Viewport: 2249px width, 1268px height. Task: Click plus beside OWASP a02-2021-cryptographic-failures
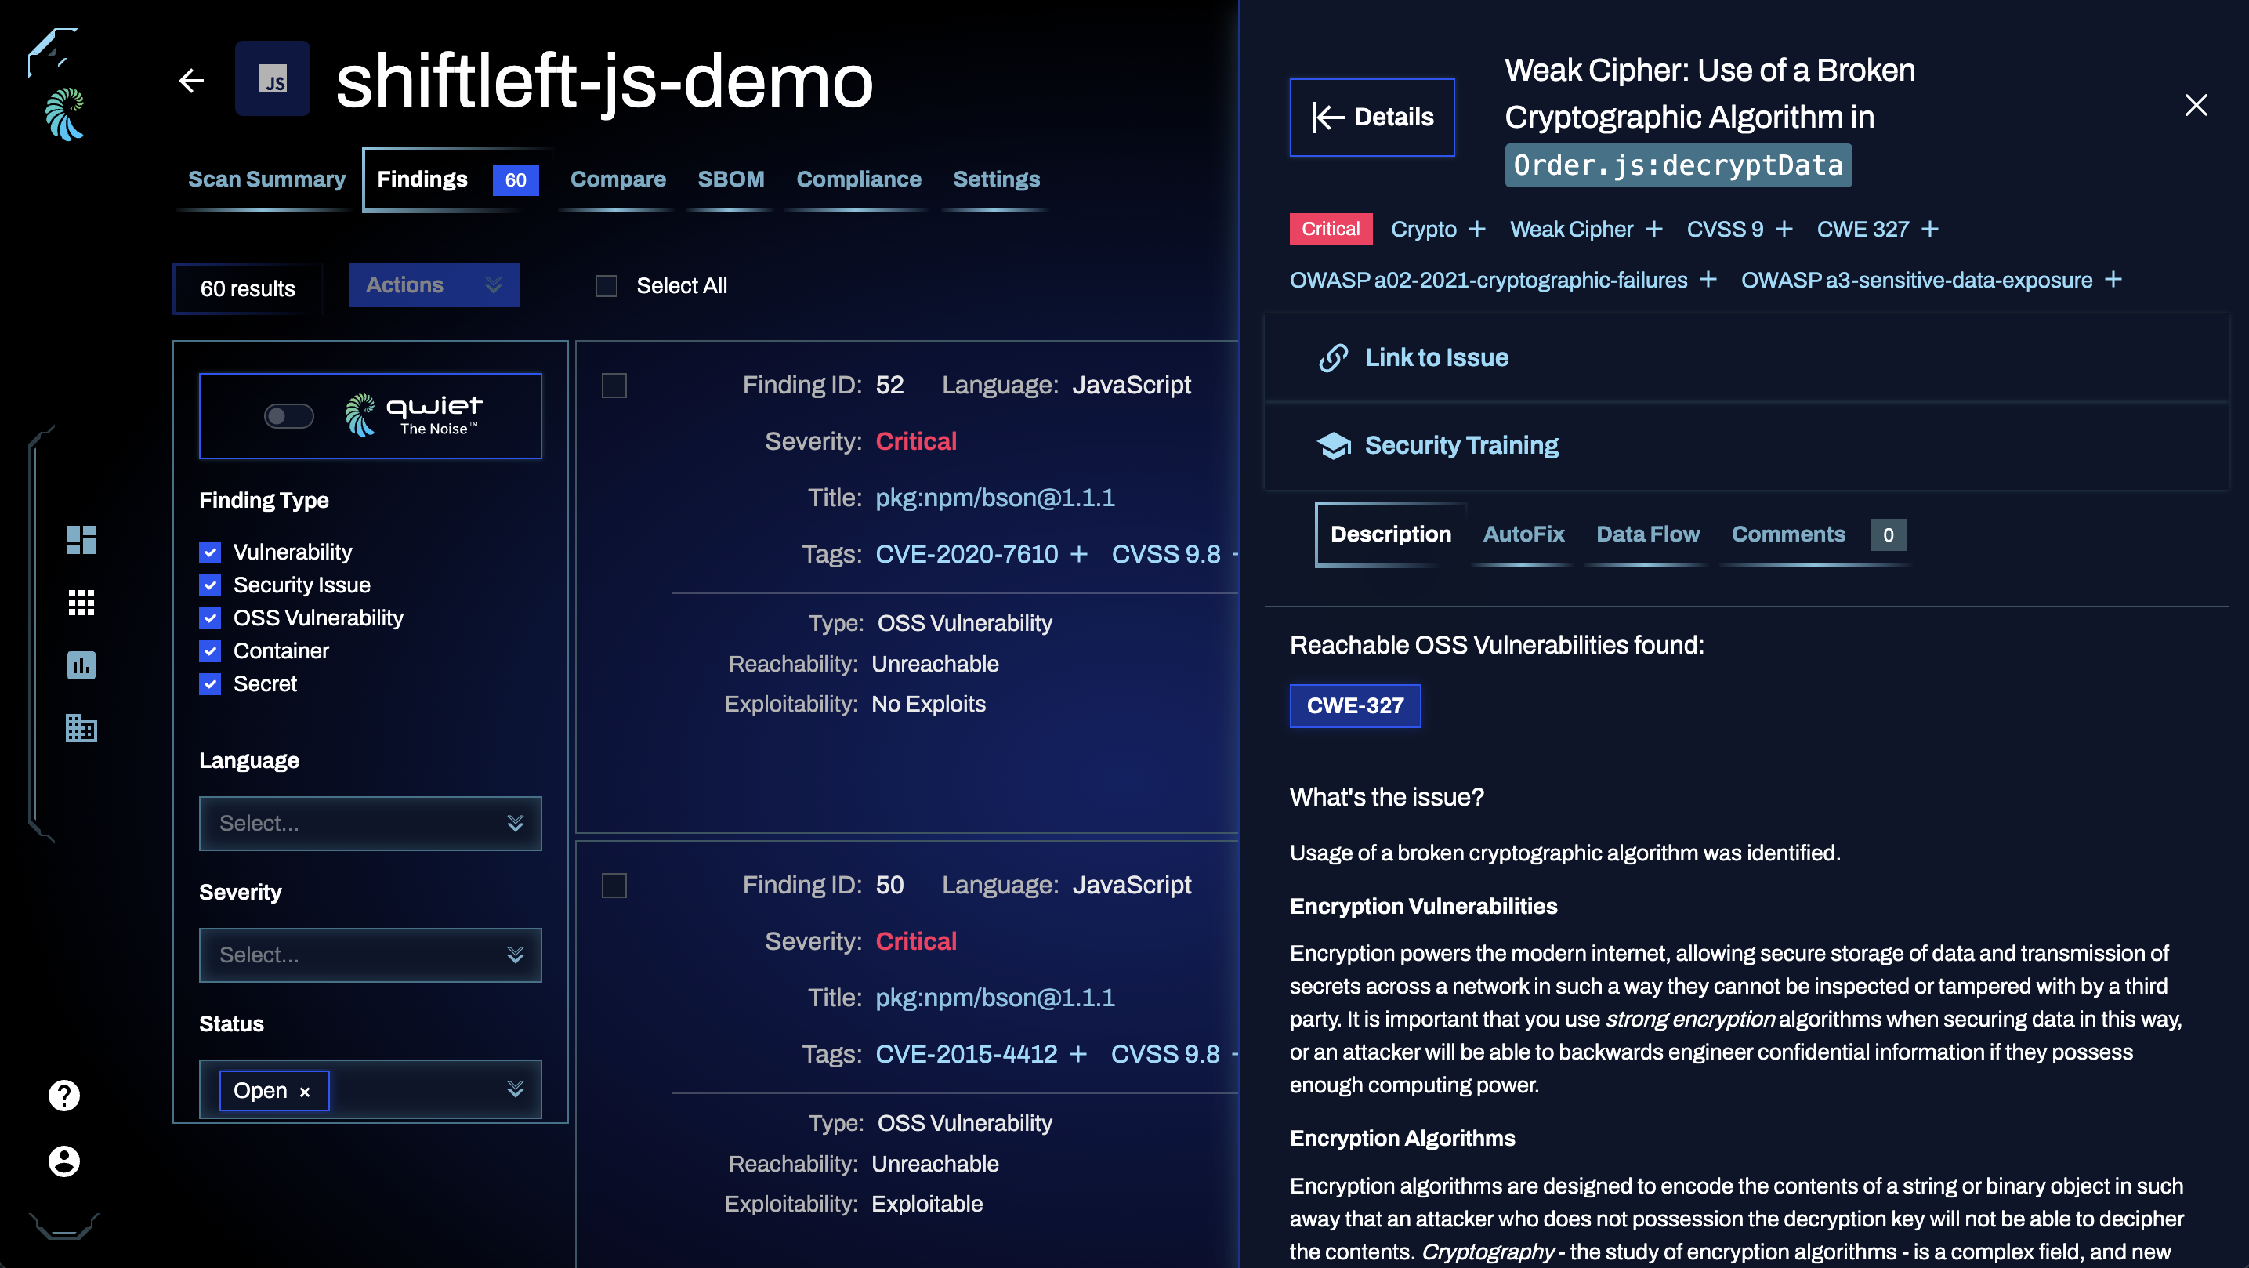pos(1708,280)
